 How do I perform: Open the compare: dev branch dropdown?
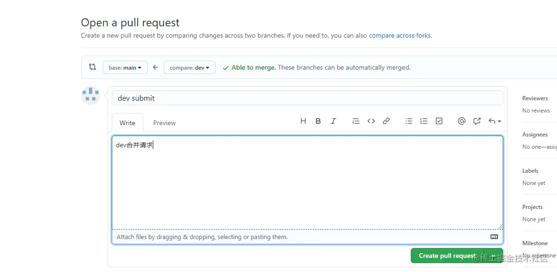pos(189,67)
